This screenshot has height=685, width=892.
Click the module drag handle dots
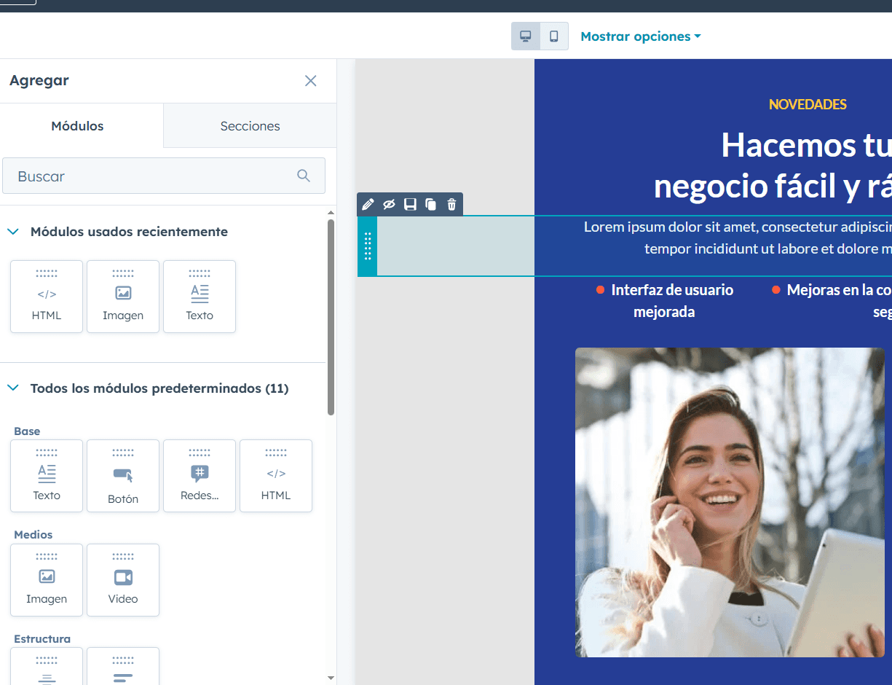point(368,246)
